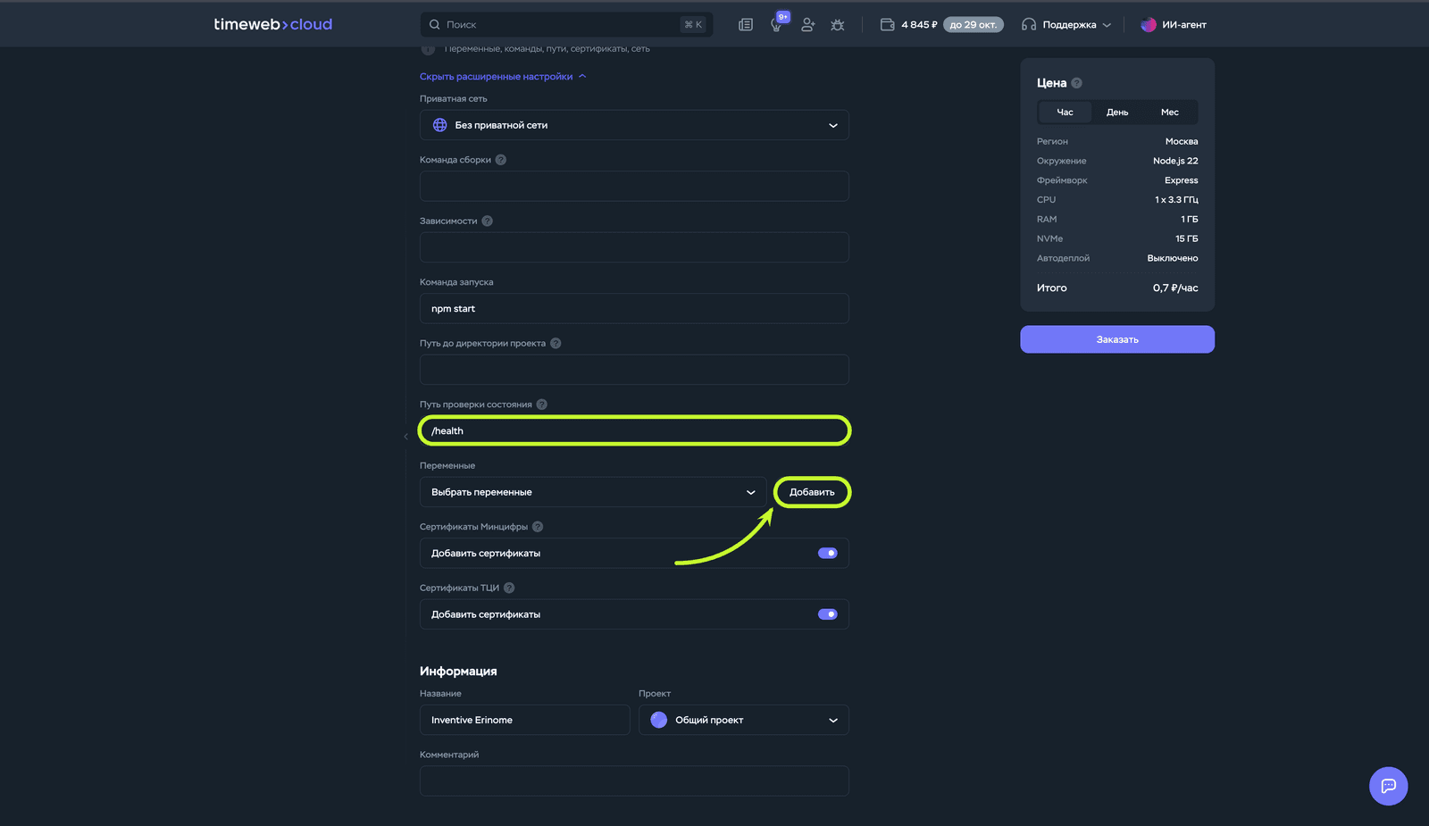Open the chat widget bubble
This screenshot has height=826, width=1429.
click(1388, 786)
